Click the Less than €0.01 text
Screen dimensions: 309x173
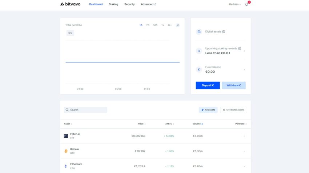(217, 53)
